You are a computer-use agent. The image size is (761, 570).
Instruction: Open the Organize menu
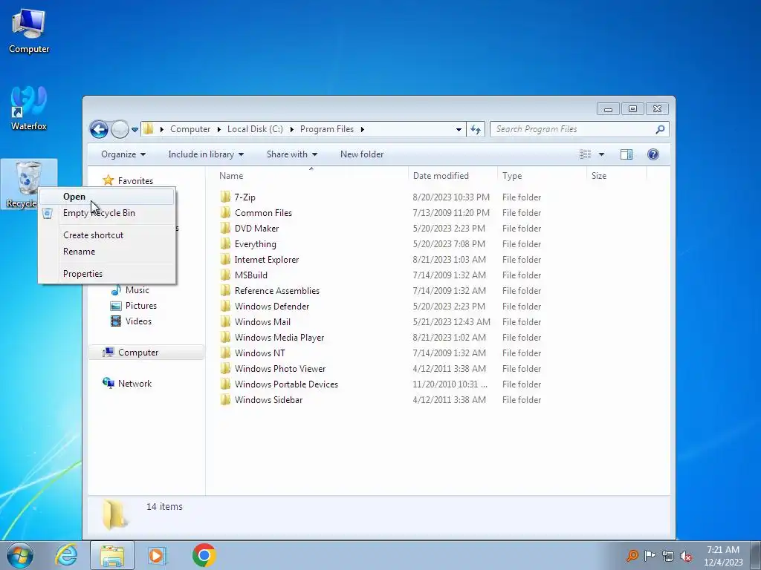123,154
